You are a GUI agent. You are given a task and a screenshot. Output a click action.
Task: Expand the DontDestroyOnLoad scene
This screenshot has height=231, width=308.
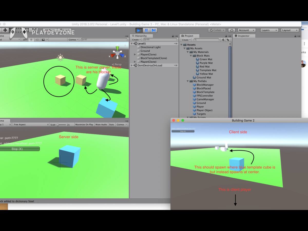[132, 65]
